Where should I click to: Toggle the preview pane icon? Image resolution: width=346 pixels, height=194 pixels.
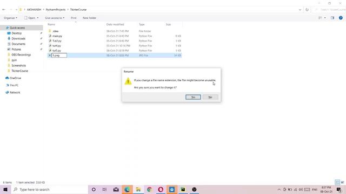[332, 18]
